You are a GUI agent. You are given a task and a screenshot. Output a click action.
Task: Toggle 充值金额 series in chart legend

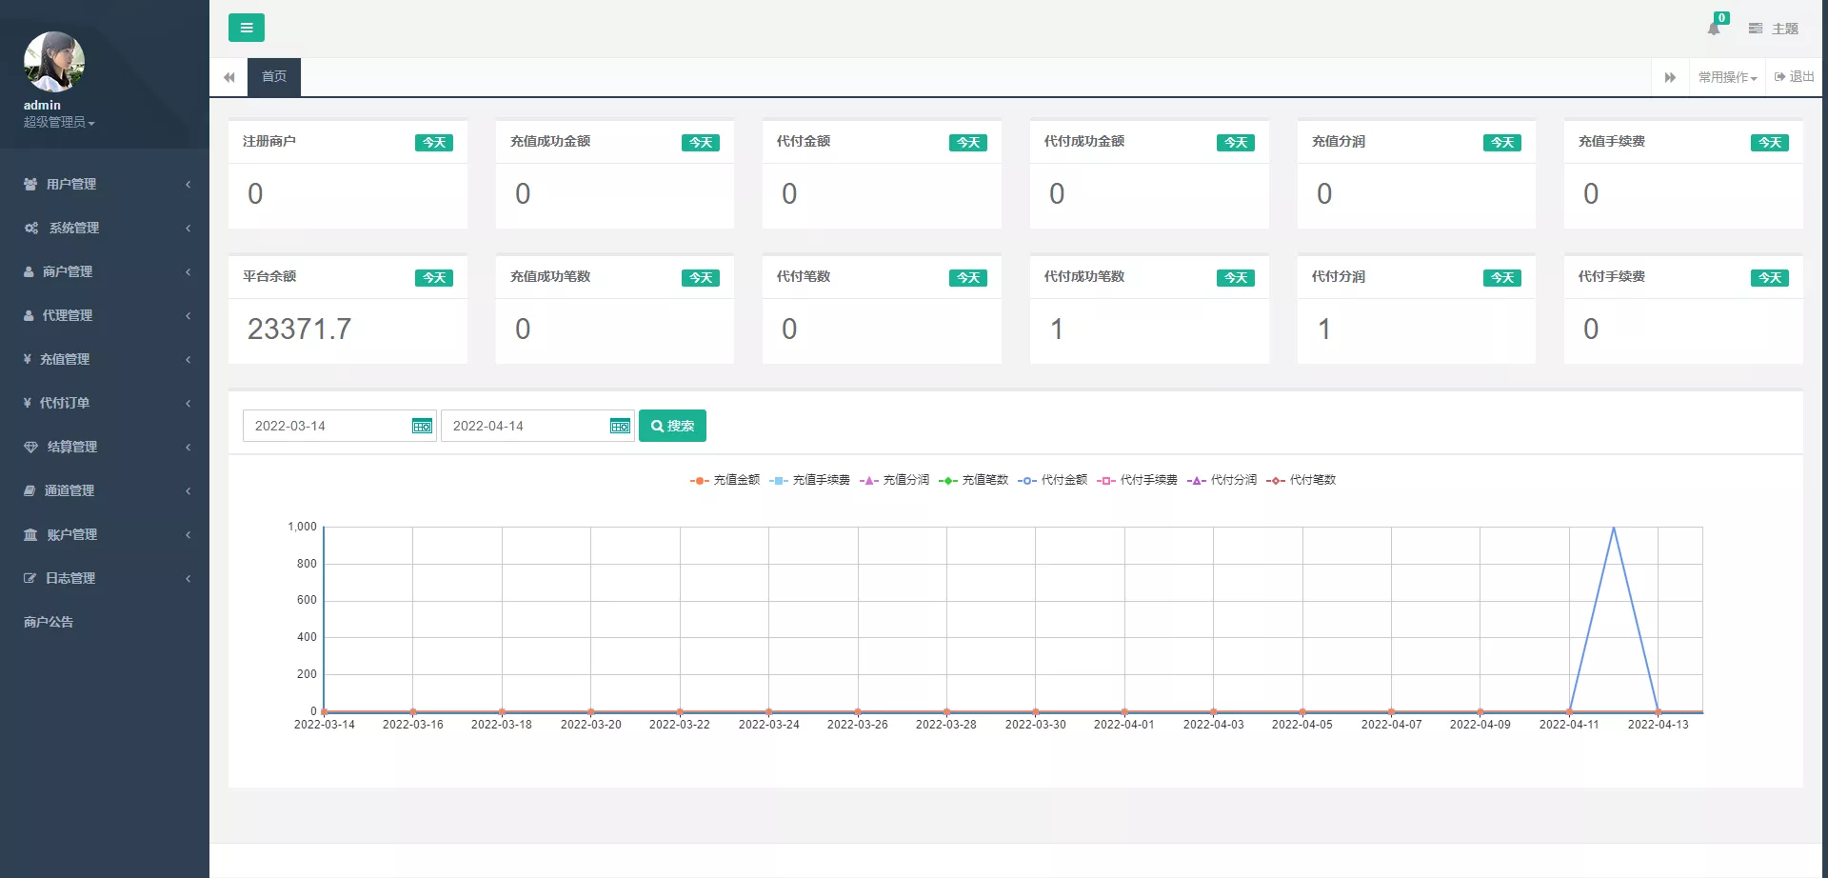point(725,480)
